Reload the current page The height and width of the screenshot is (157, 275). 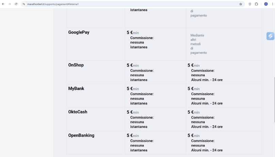click(16, 4)
